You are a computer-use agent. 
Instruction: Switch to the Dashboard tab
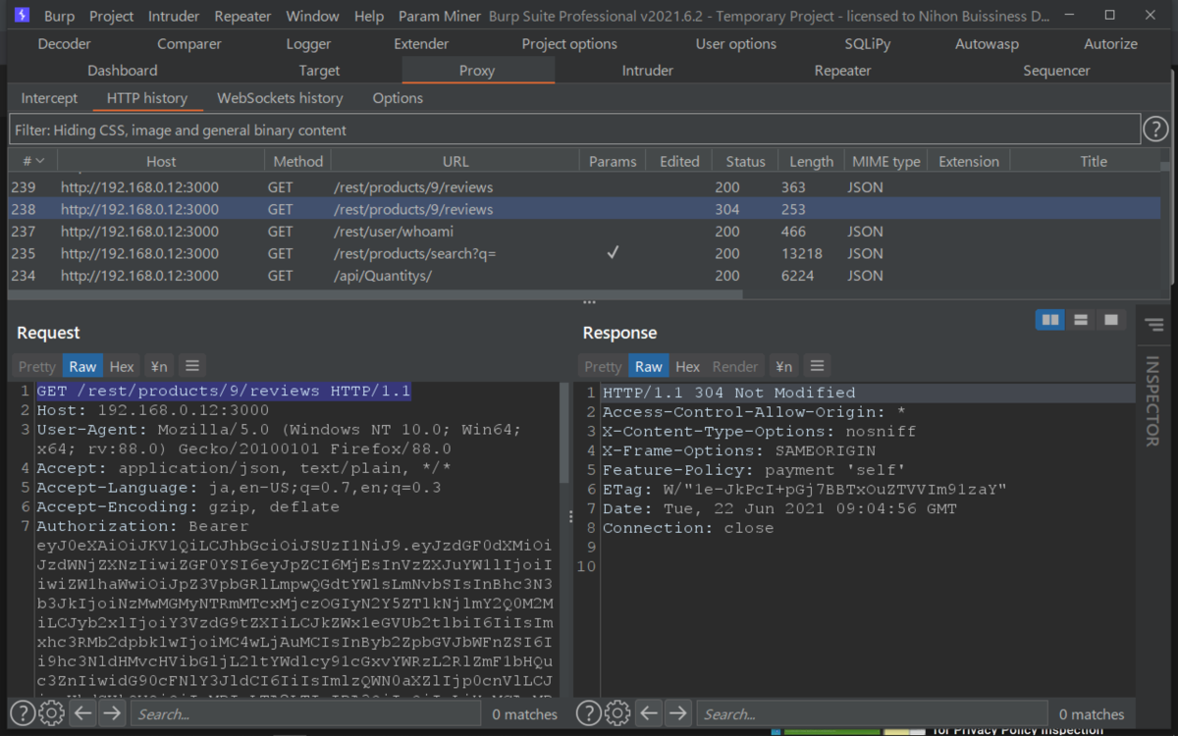[x=123, y=70]
